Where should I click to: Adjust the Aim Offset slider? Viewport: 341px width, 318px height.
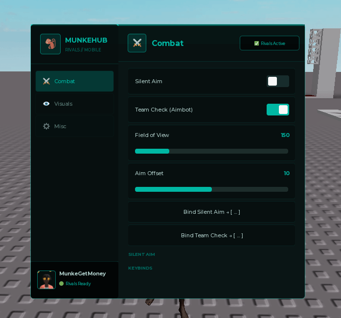point(212,189)
